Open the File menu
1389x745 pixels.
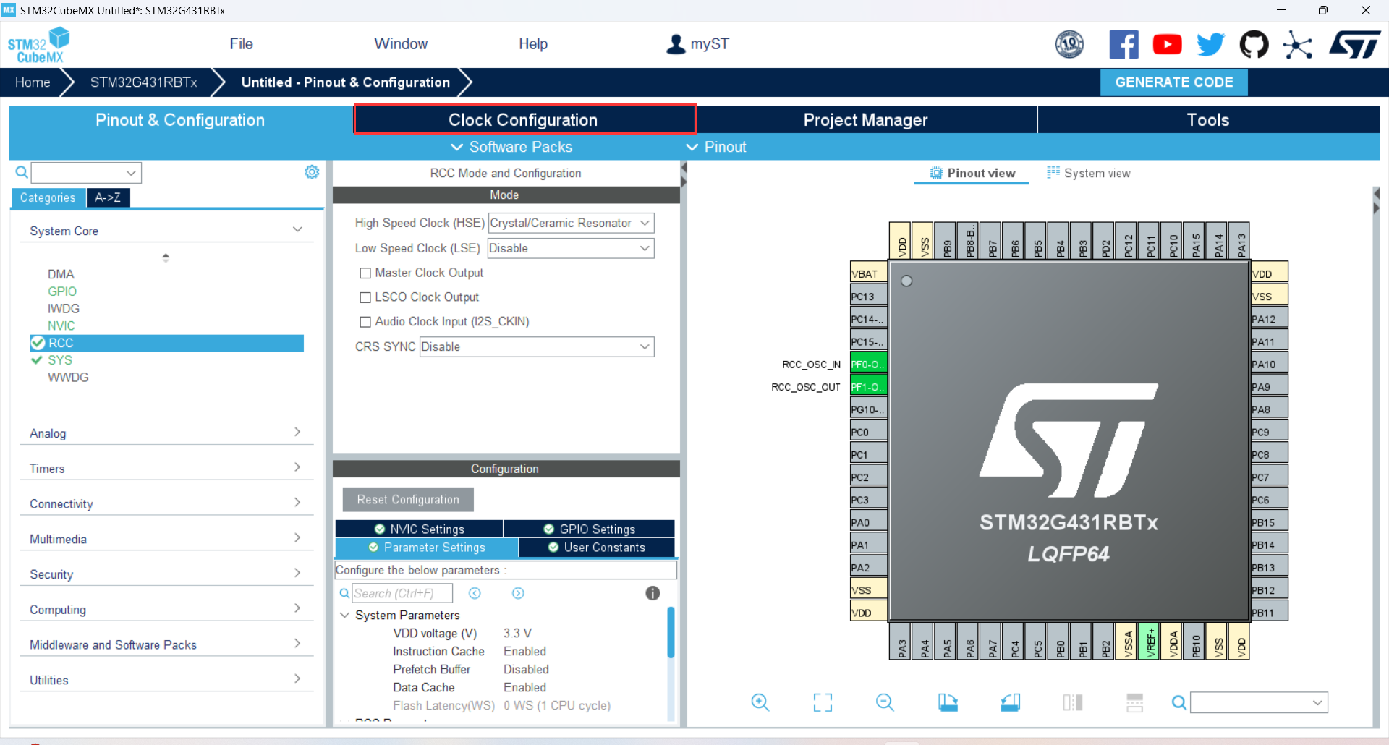(x=242, y=44)
